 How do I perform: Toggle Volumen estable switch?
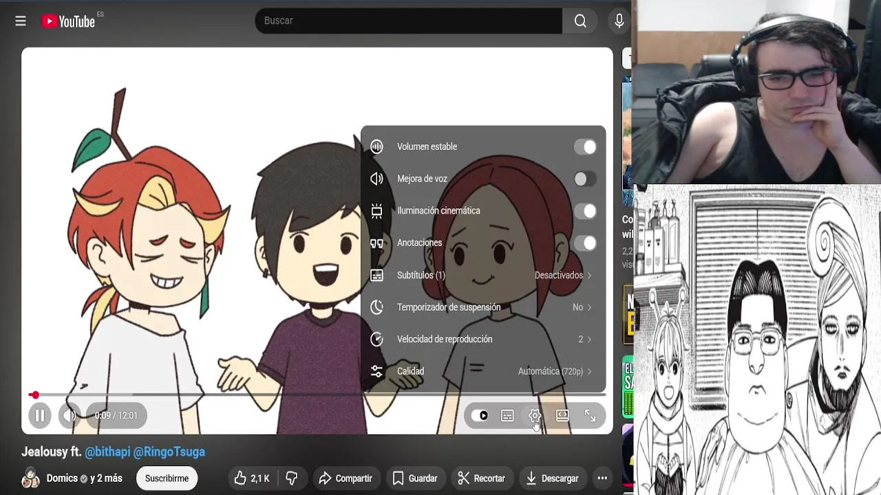[585, 146]
